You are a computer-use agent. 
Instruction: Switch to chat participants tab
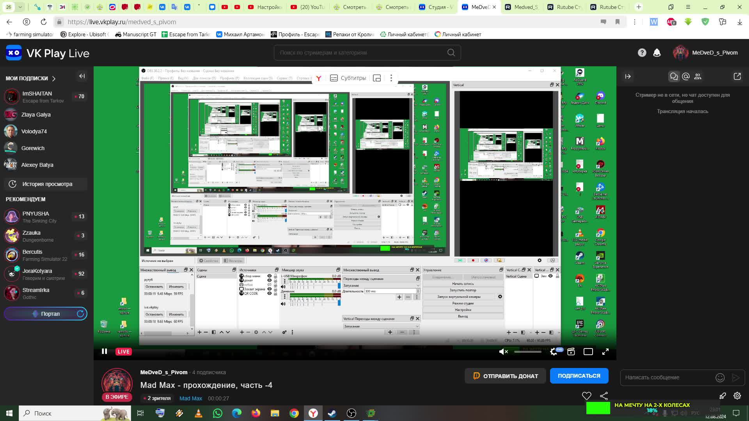click(698, 76)
